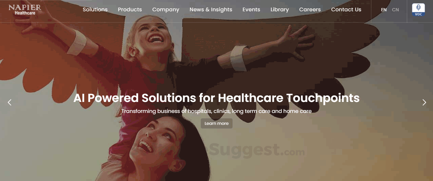Go to Contact Us page
The width and height of the screenshot is (433, 181).
346,10
